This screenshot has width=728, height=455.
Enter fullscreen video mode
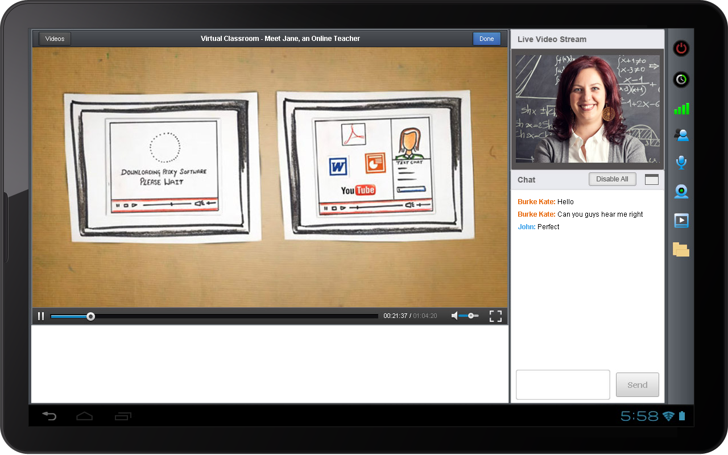tap(495, 316)
